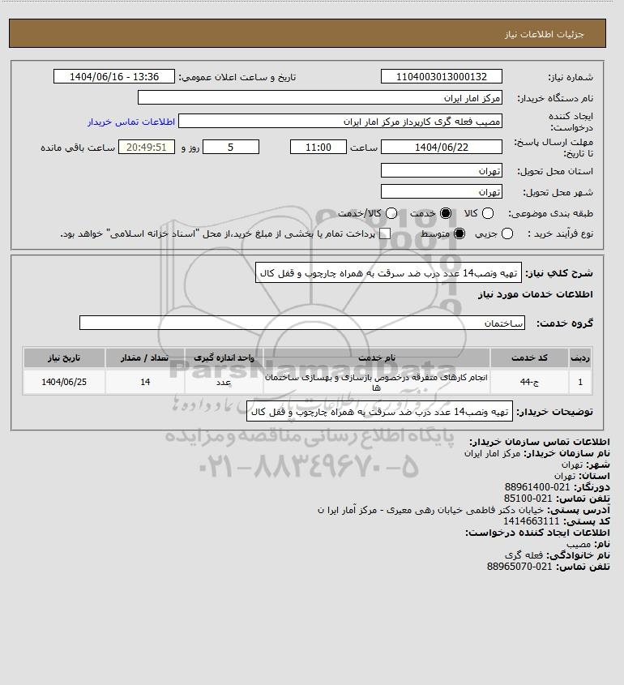Click the unit cell عدد
This screenshot has height=685, width=624.
tap(224, 382)
